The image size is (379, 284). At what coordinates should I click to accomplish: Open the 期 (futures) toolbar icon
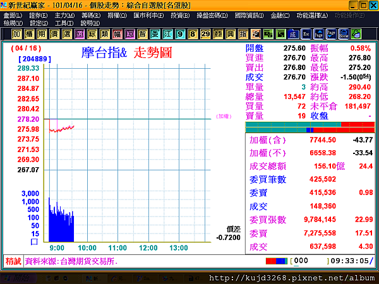(x=42, y=34)
